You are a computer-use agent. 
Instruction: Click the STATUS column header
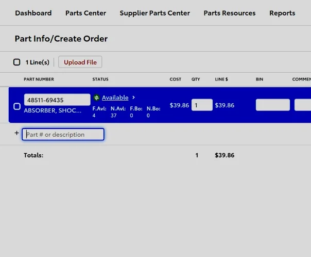[100, 79]
